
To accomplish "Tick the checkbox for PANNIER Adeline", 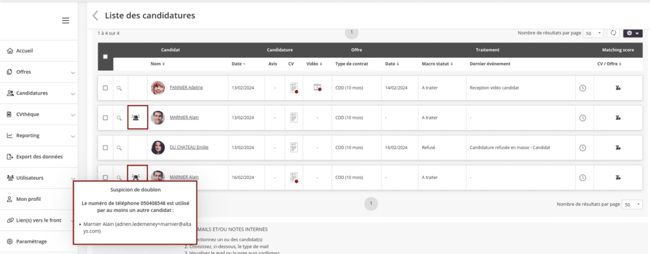I will (x=105, y=88).
